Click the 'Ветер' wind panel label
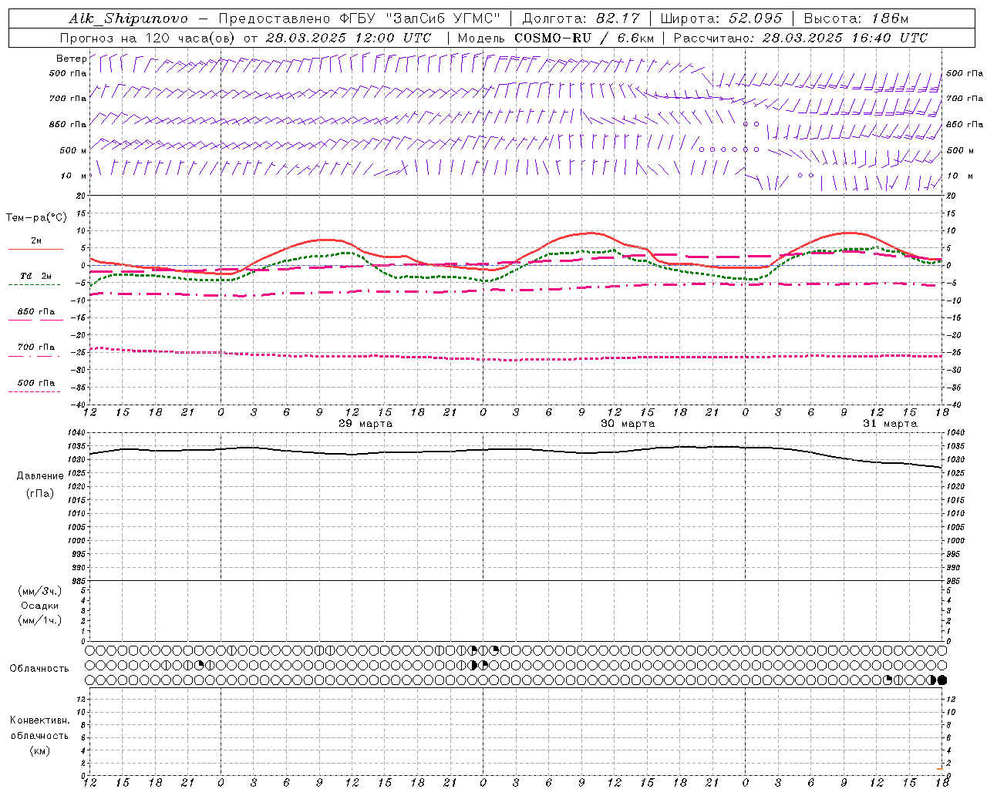The image size is (987, 789). pos(71,59)
